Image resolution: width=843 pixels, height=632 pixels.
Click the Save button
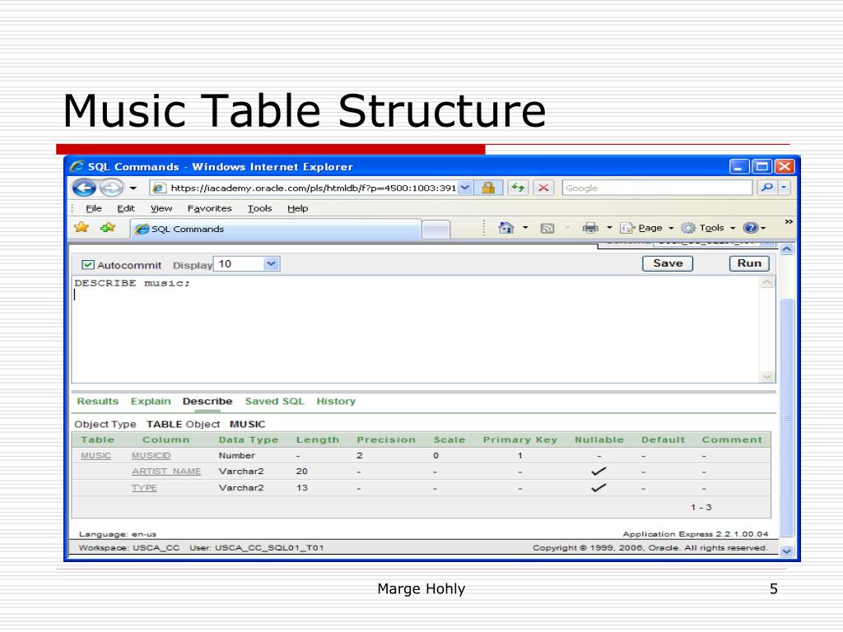(668, 263)
